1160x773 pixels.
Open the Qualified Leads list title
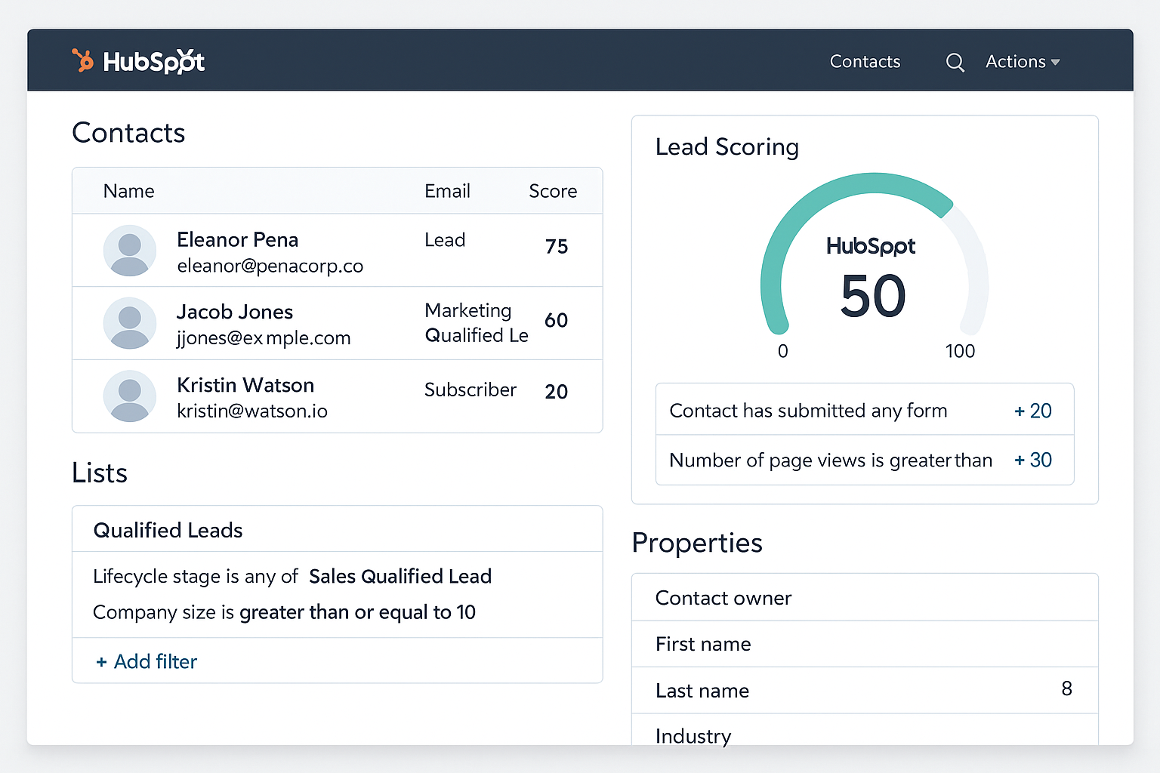(x=168, y=530)
